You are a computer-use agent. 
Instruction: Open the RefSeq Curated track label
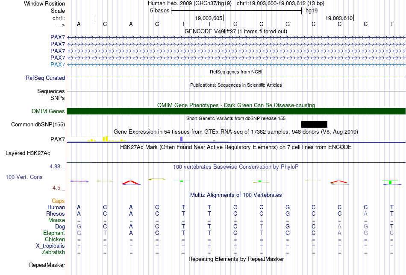pyautogui.click(x=45, y=78)
